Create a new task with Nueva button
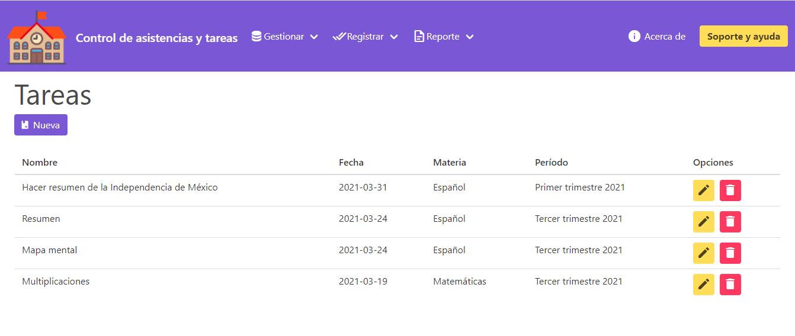 click(x=41, y=125)
